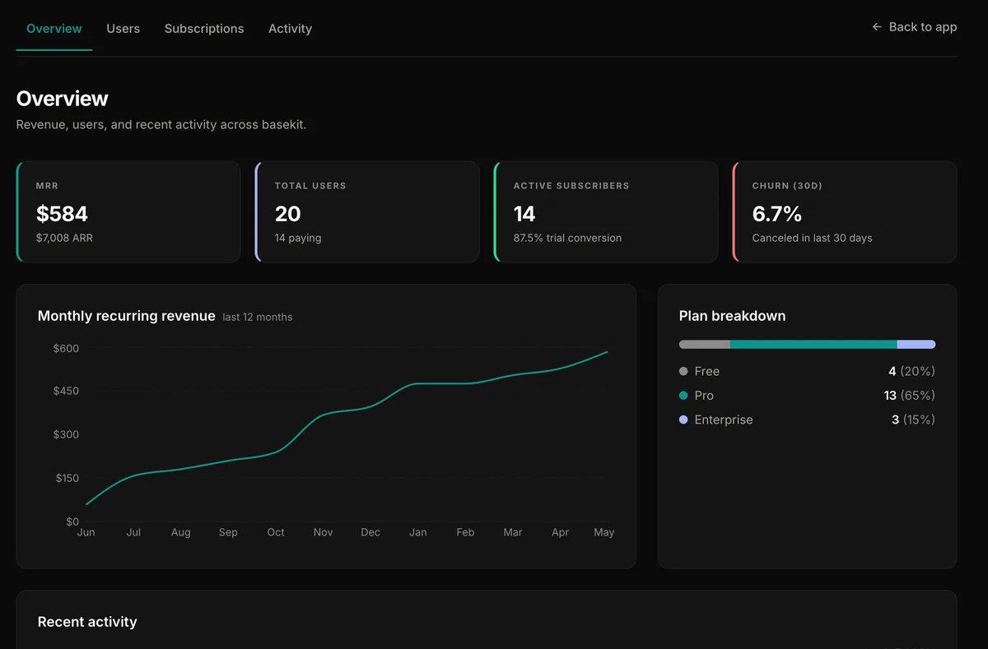The width and height of the screenshot is (988, 649).
Task: Switch to the Users tab
Action: [x=123, y=29]
